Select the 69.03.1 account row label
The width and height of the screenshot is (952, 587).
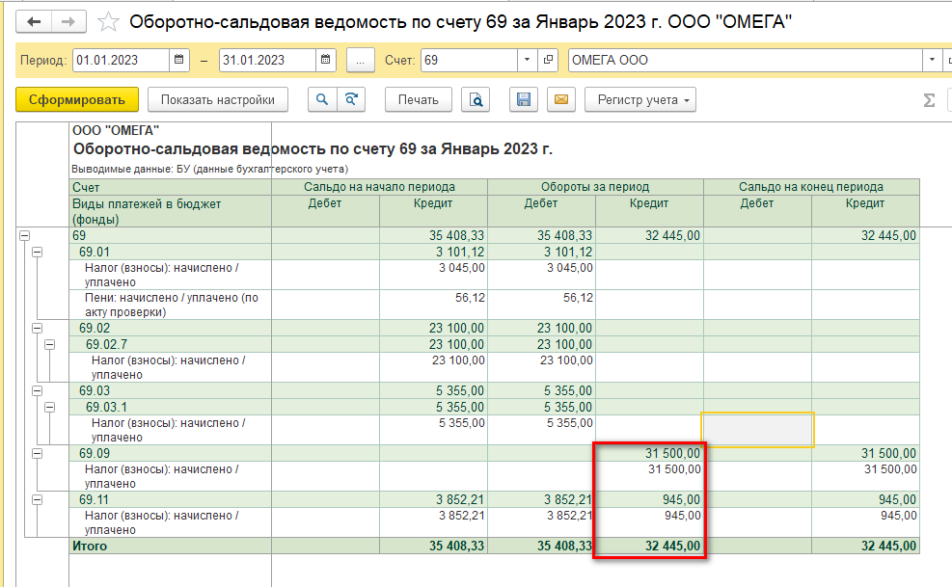point(106,408)
